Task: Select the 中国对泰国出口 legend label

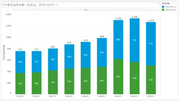Action: point(171,7)
